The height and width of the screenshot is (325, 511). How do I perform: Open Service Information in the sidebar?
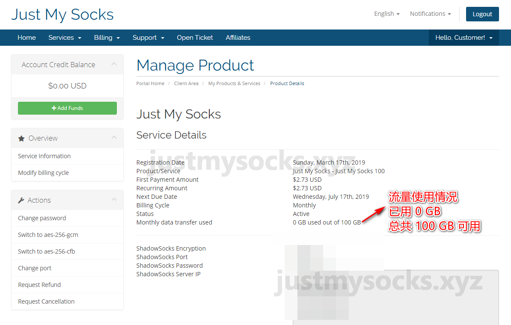coord(68,156)
